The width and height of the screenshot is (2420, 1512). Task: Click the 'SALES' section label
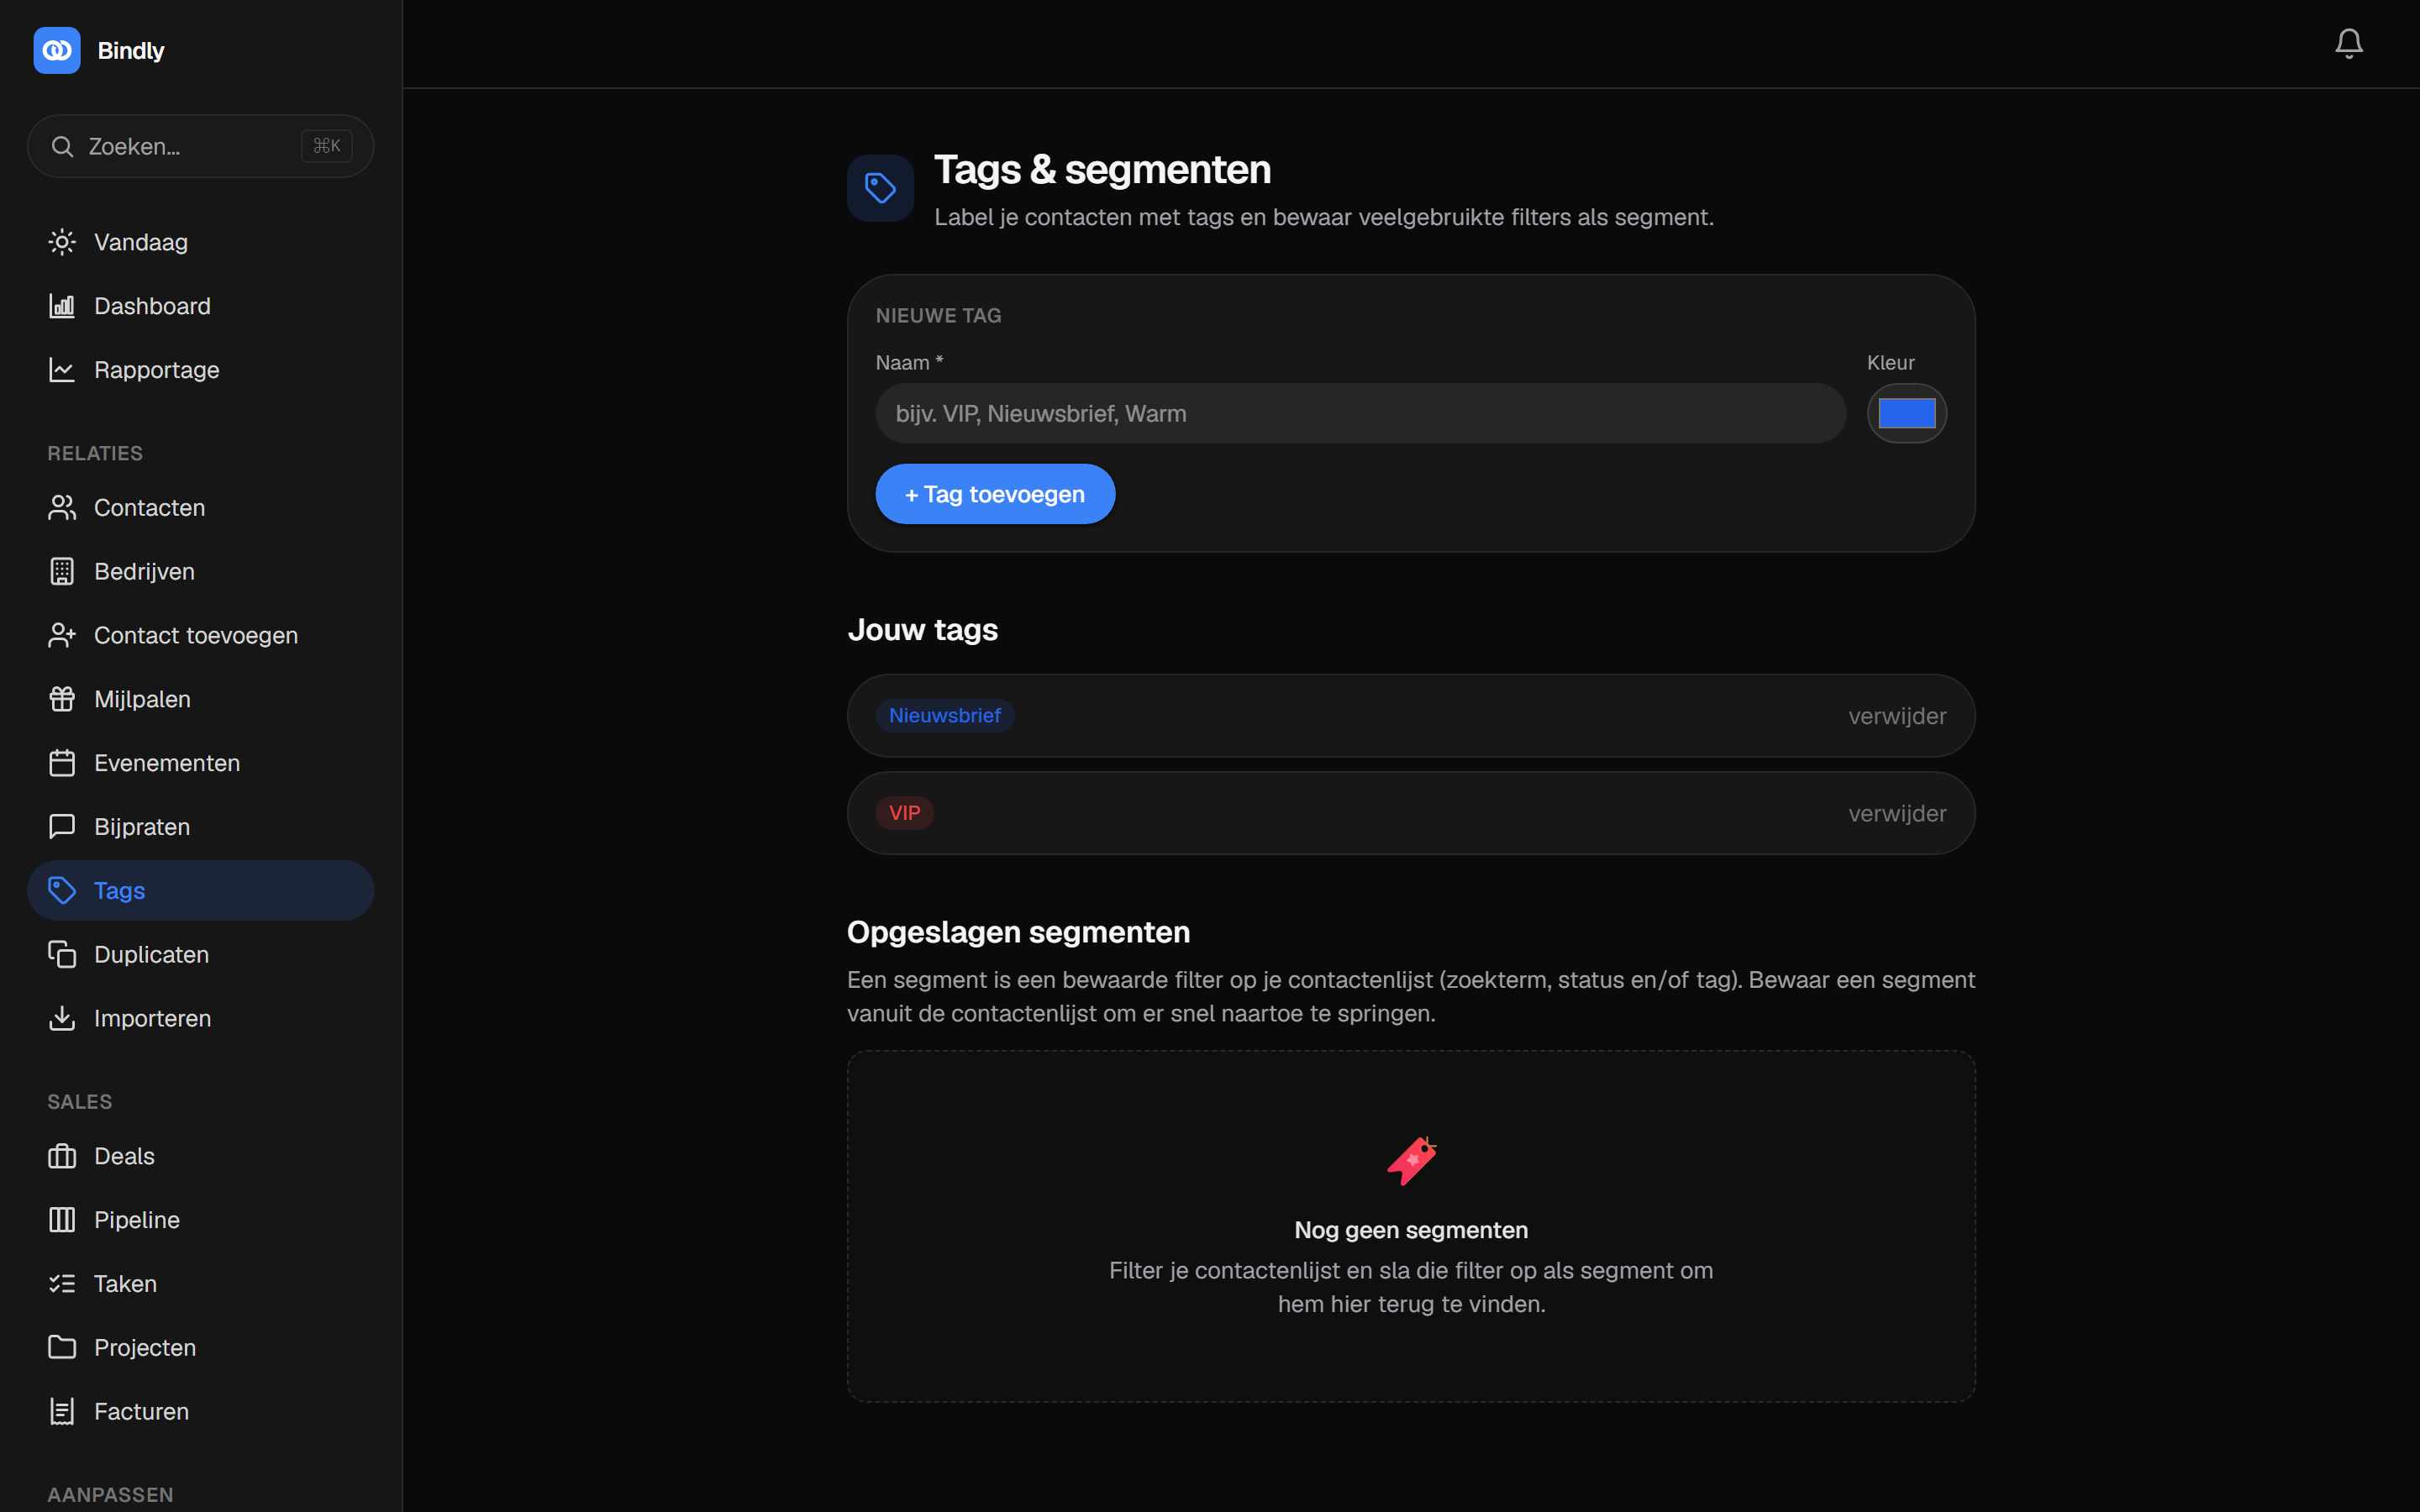click(80, 1102)
